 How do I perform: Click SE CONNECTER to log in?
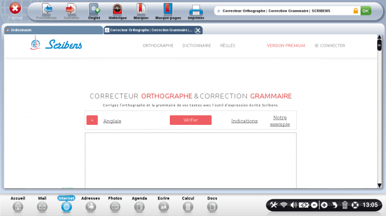330,46
